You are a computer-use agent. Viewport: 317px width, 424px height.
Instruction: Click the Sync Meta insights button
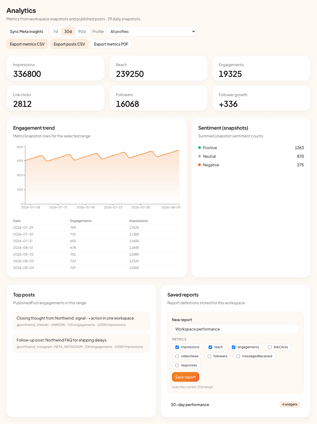click(x=27, y=31)
